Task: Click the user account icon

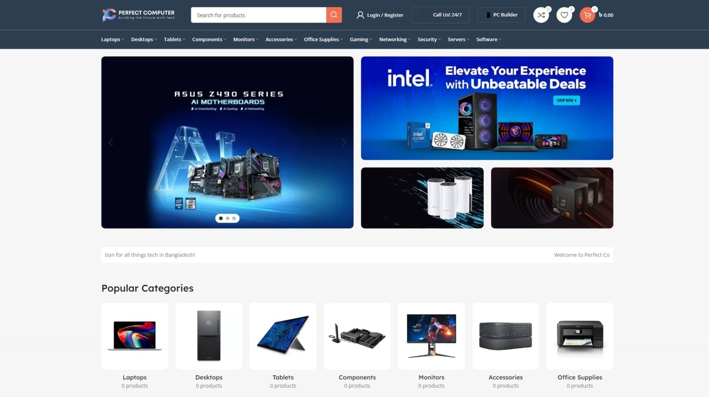Action: (360, 15)
